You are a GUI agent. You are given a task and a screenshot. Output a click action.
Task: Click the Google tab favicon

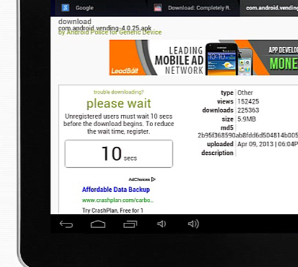click(x=65, y=8)
